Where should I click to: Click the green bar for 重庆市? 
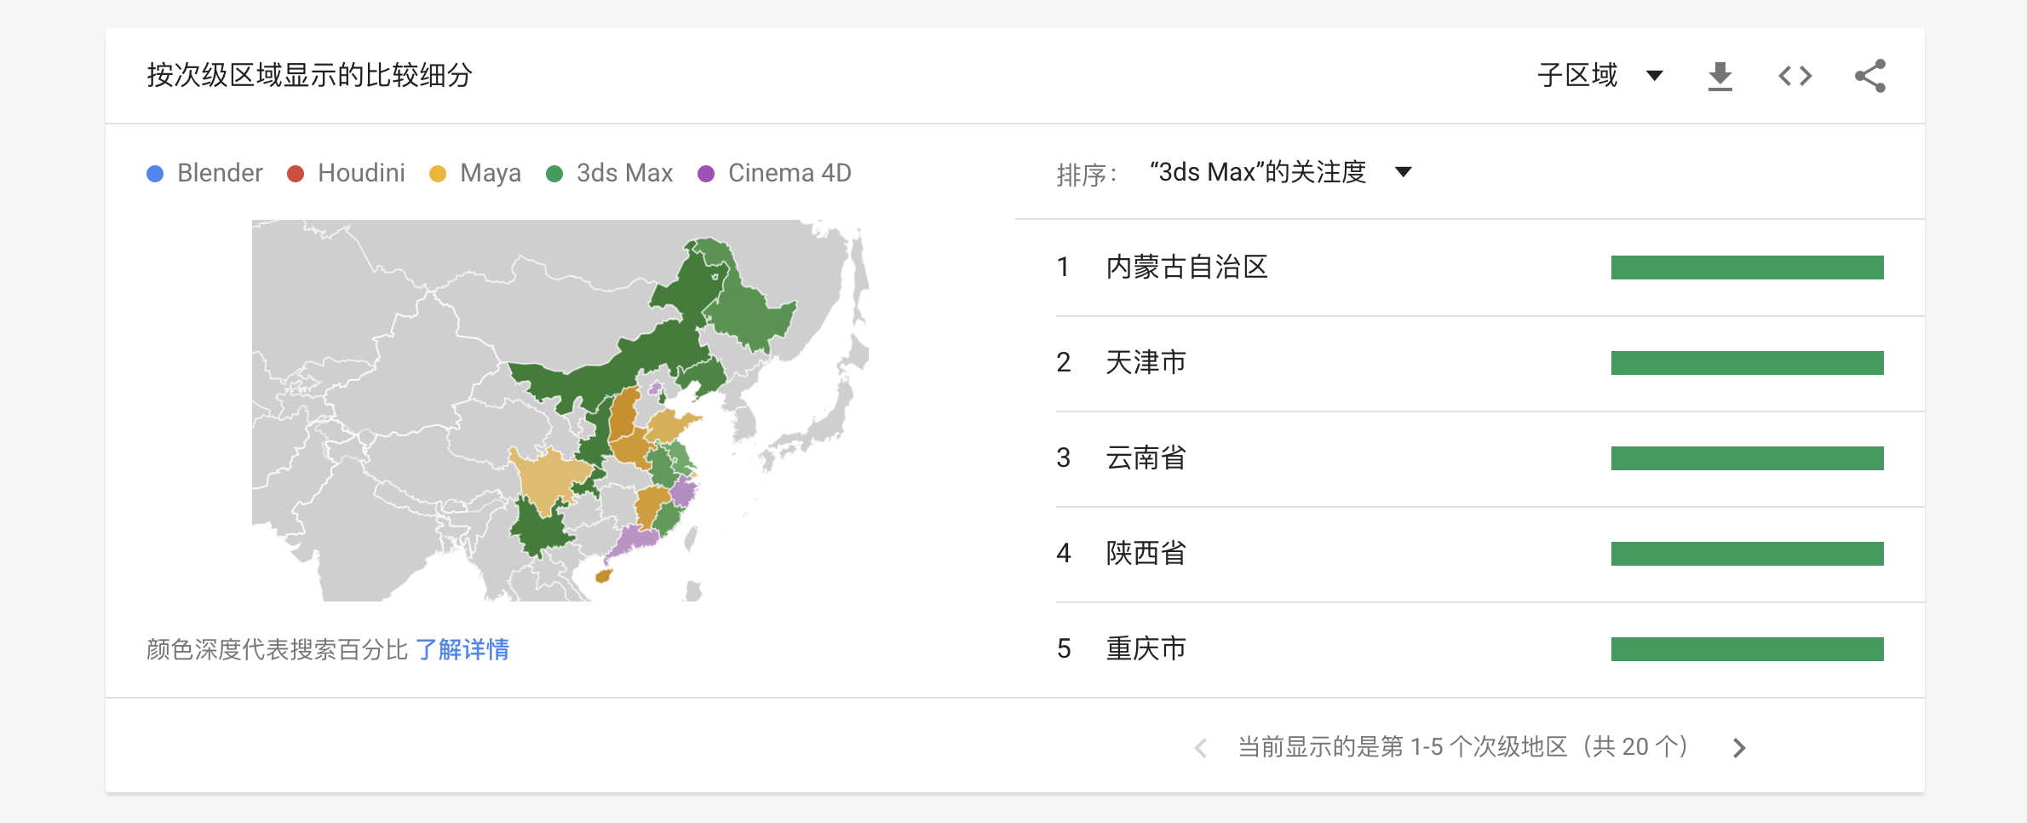1747,649
